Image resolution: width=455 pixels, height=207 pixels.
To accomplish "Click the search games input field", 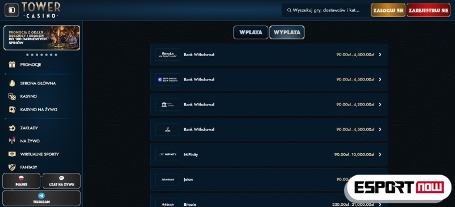I will (x=325, y=10).
